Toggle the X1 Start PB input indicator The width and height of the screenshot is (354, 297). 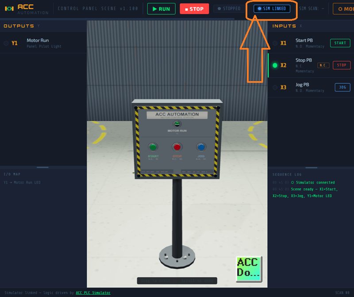pos(275,43)
